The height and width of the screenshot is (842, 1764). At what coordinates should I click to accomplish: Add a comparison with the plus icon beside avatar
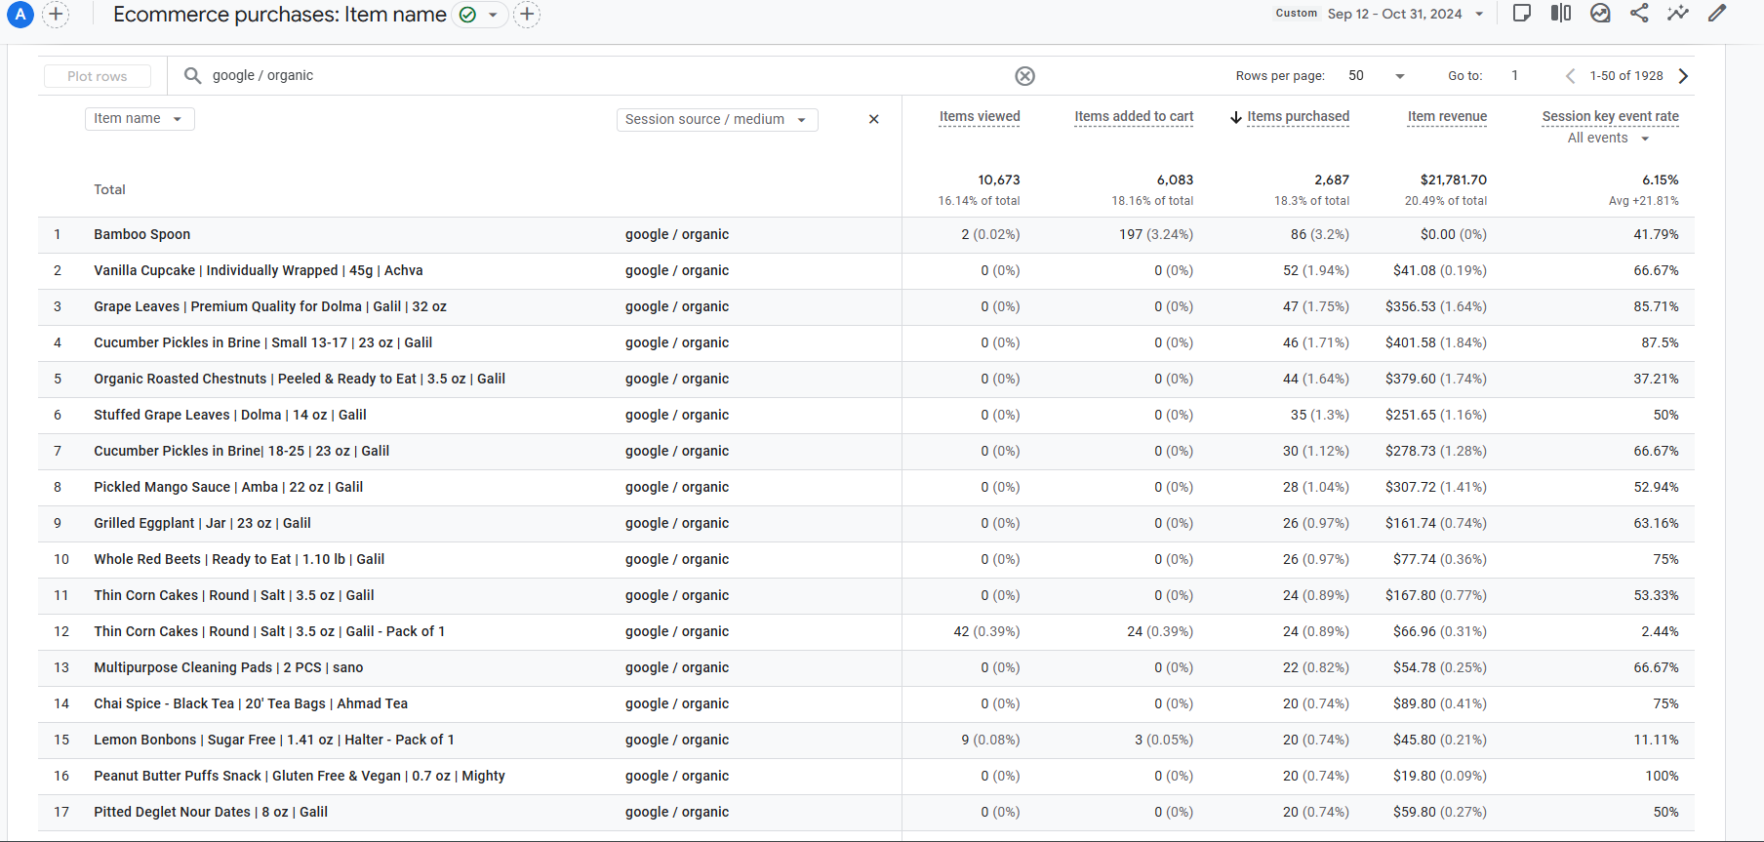point(56,14)
